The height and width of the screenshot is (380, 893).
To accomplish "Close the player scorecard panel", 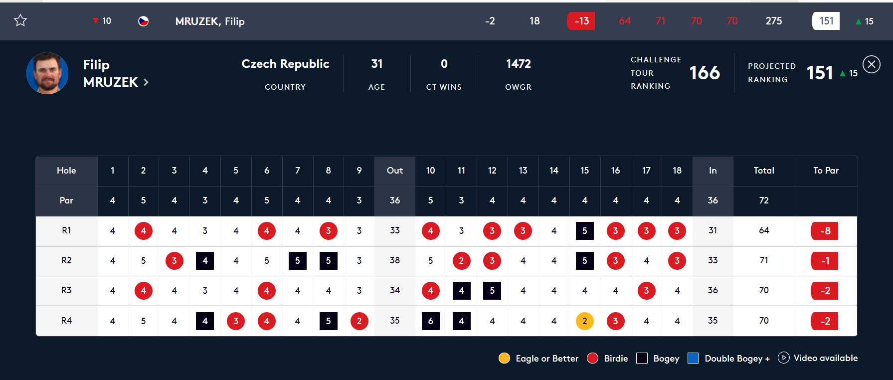I will [871, 64].
